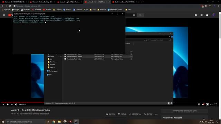Select Sieć network in Explorer sidebar
Image resolution: width=221 pixels, height=124 pixels.
point(49,75)
